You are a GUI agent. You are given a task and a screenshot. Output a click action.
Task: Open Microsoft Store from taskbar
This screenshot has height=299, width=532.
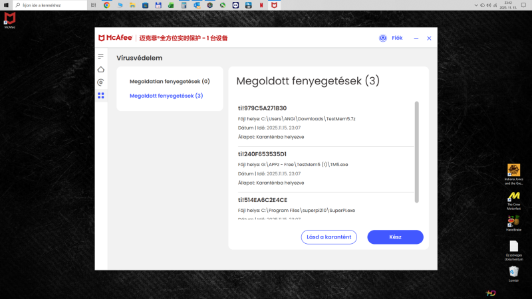point(145,5)
